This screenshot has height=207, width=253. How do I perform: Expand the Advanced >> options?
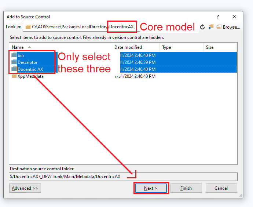[25, 188]
